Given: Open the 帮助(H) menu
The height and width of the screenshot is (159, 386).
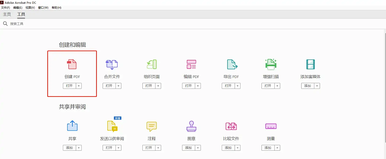Looking at the screenshot, I should [x=57, y=7].
